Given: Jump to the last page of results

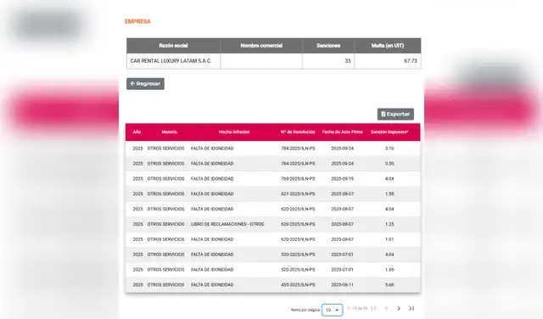Looking at the screenshot, I should (411, 308).
